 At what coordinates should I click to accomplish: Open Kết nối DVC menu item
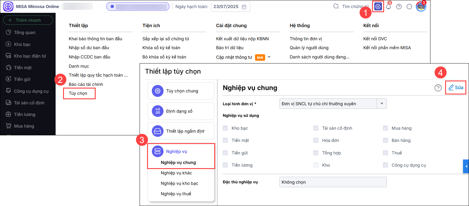pos(375,39)
